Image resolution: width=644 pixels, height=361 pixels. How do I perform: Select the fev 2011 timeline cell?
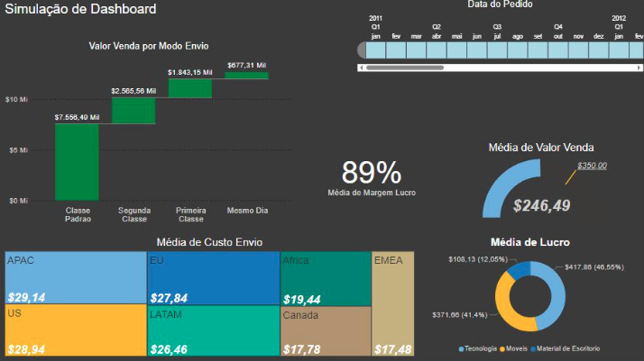396,50
